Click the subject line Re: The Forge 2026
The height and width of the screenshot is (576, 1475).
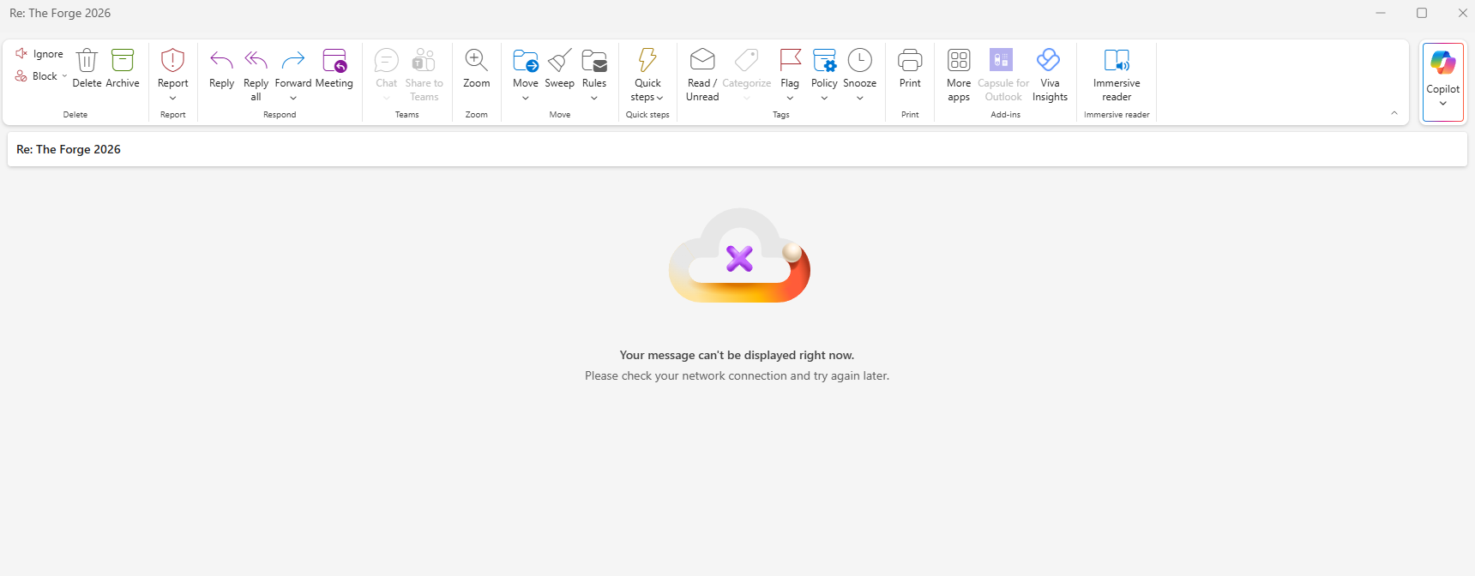[x=69, y=149]
